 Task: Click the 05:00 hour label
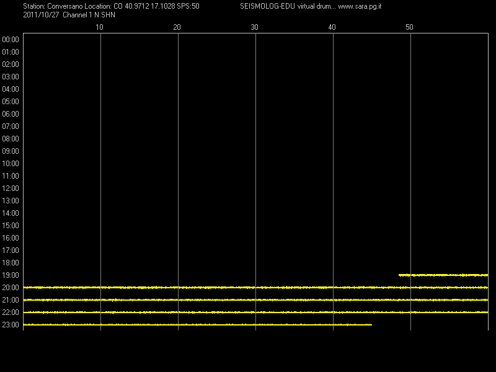pyautogui.click(x=11, y=102)
